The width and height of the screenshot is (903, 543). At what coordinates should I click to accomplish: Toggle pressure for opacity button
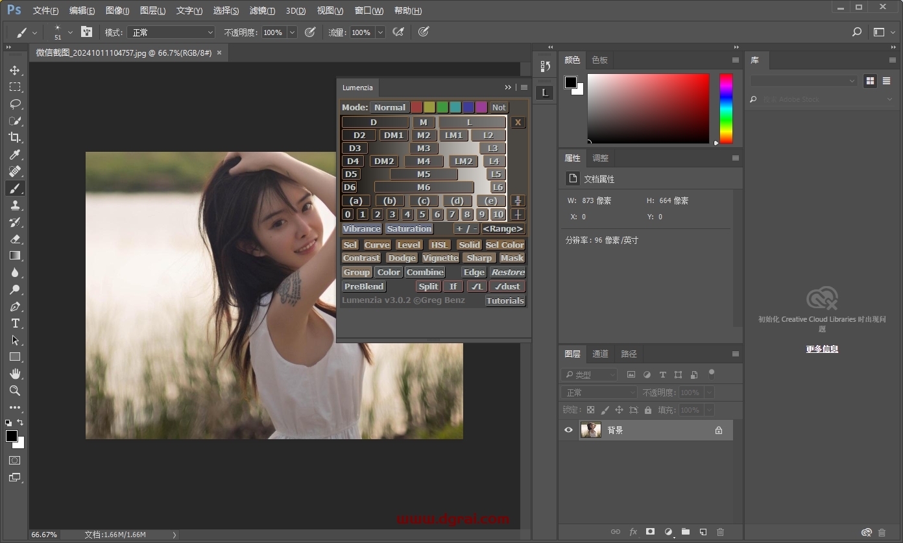pos(310,32)
